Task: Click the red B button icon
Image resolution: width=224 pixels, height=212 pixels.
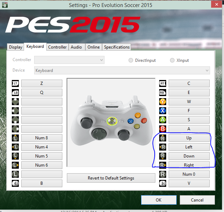Action: click(163, 129)
